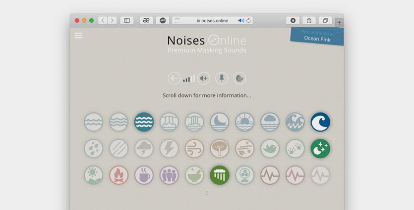Play the big crashing waves sound

pos(295,122)
